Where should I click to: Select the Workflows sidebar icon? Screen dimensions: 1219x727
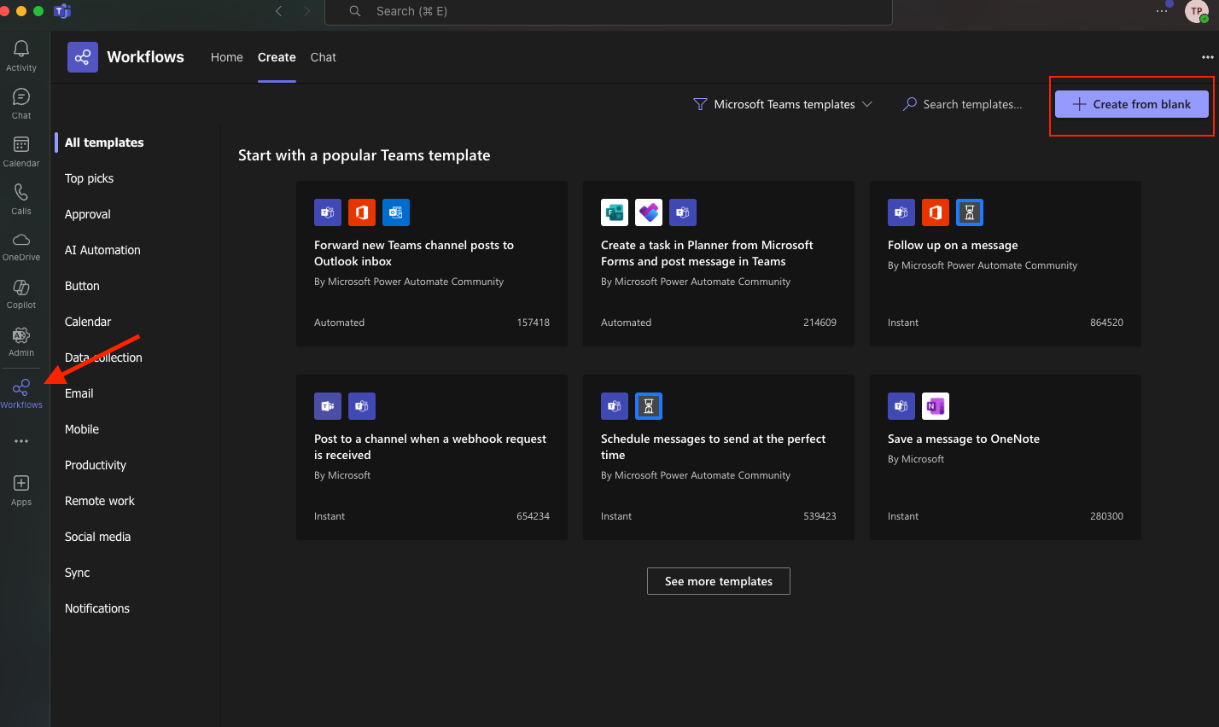tap(21, 393)
